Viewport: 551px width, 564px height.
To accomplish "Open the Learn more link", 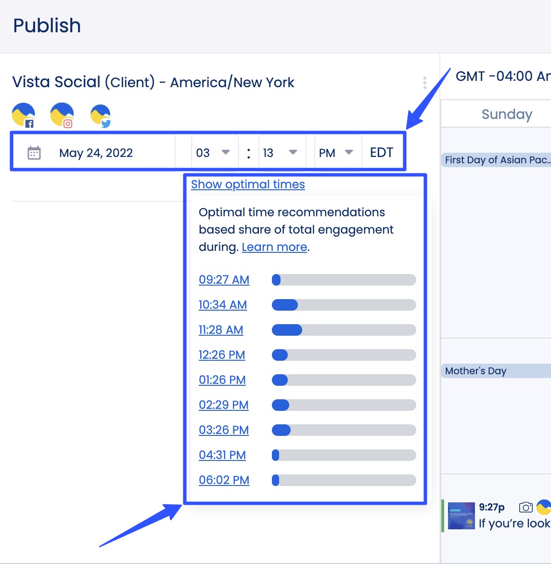I will pyautogui.click(x=274, y=247).
